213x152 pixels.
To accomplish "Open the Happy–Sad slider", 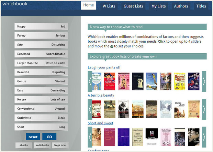I will (x=41, y=26).
